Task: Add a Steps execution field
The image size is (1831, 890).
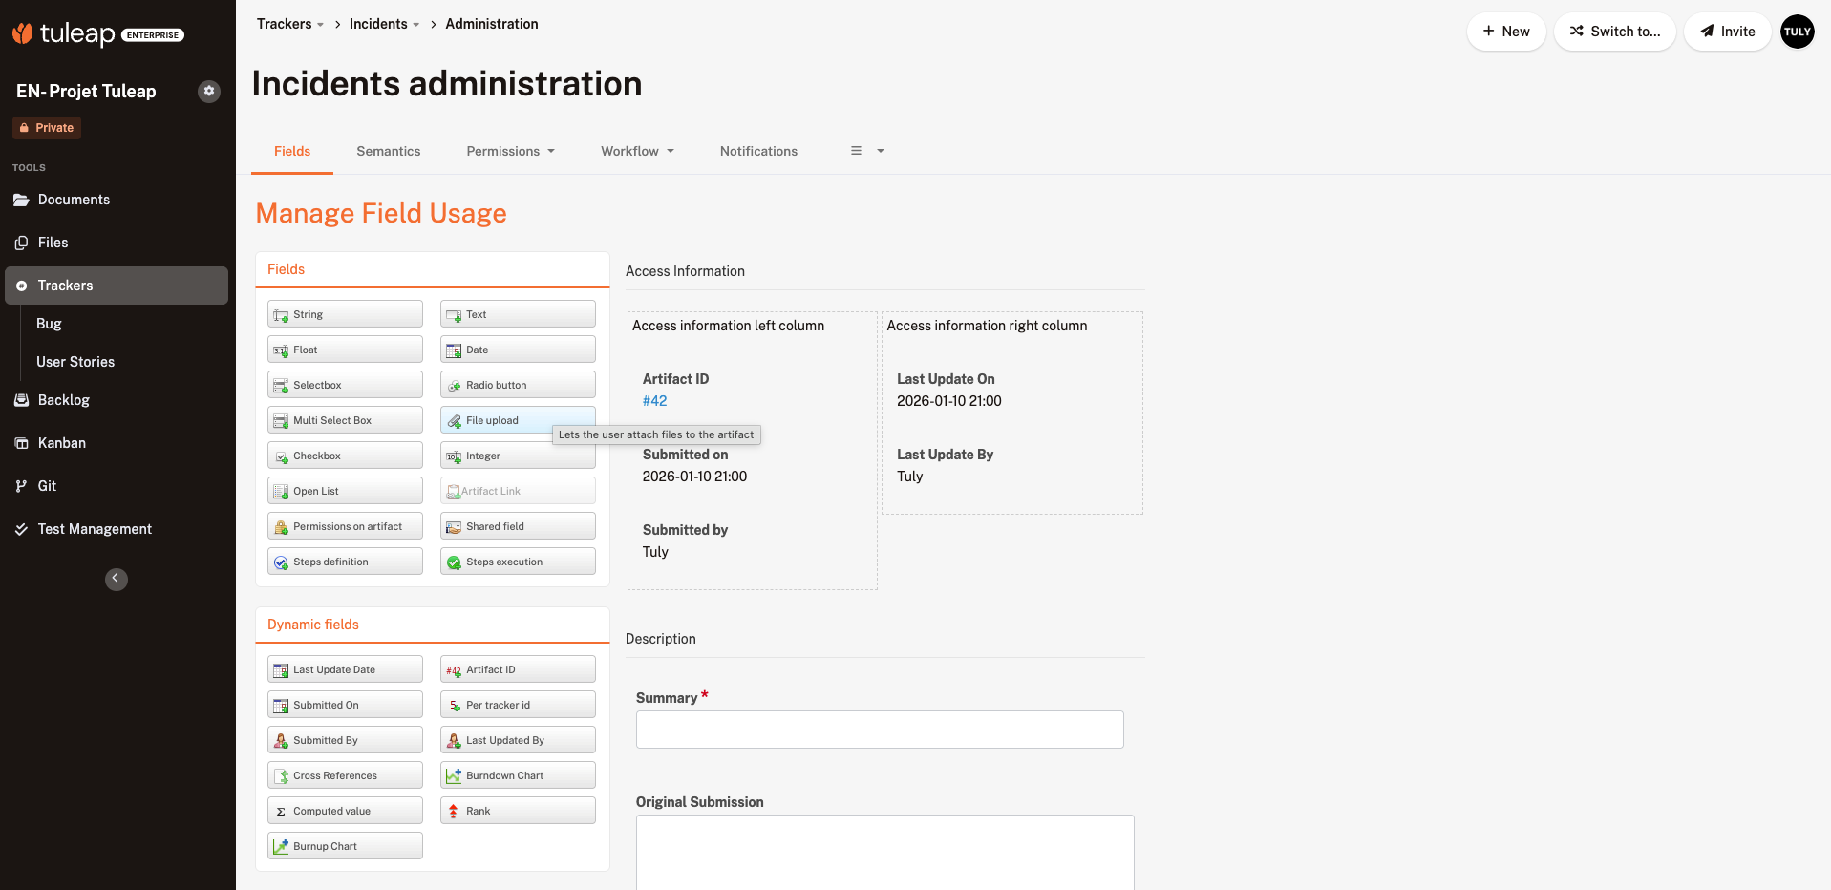Action: [x=517, y=562]
